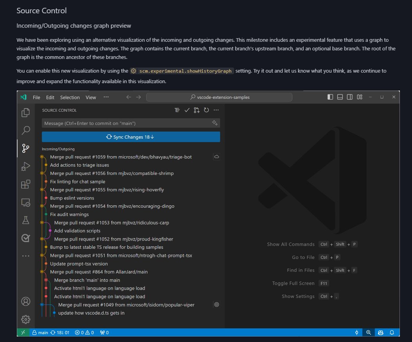Click the vscode-extension-samples command center search
The height and width of the screenshot is (342, 412).
click(x=219, y=97)
